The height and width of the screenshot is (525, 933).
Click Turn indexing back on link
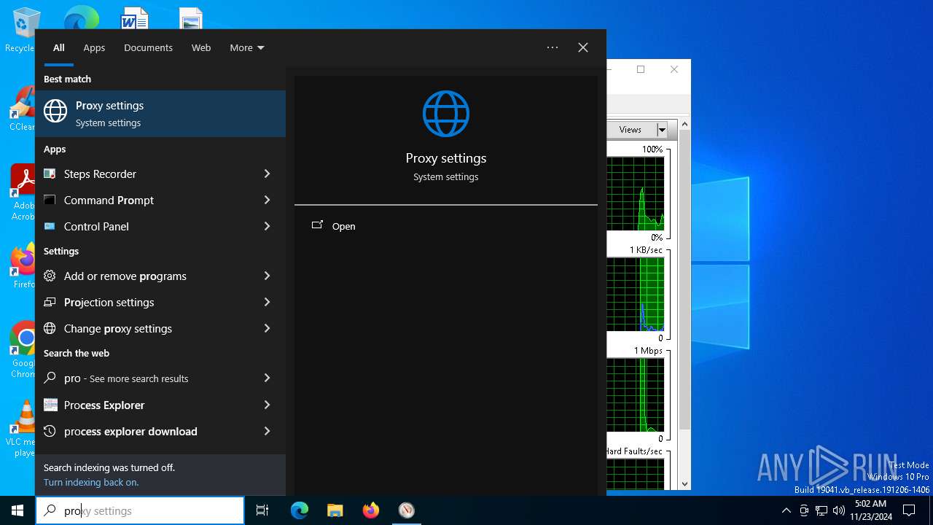(91, 482)
